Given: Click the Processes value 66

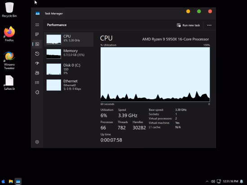Looking at the screenshot, I should click(x=103, y=128).
